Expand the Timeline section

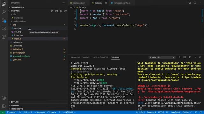(x=38, y=105)
